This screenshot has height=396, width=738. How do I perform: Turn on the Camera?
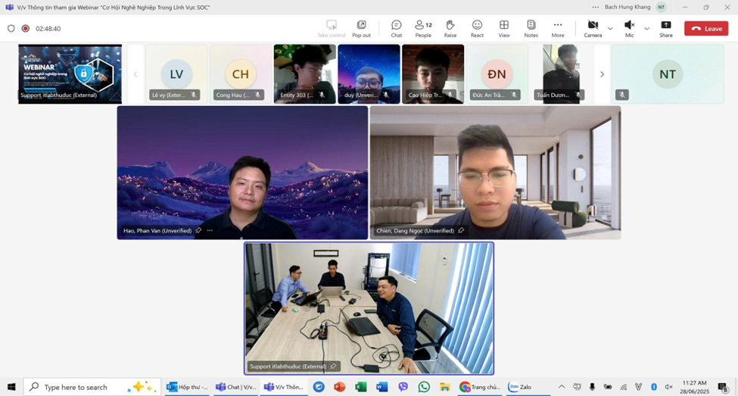[593, 28]
